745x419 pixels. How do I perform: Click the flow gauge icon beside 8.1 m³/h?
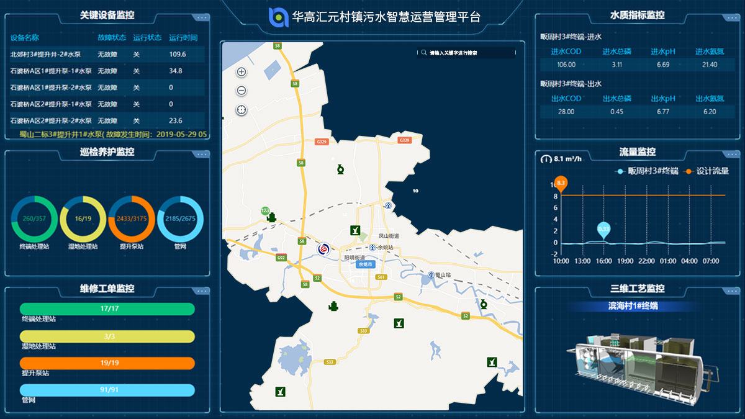pos(546,159)
